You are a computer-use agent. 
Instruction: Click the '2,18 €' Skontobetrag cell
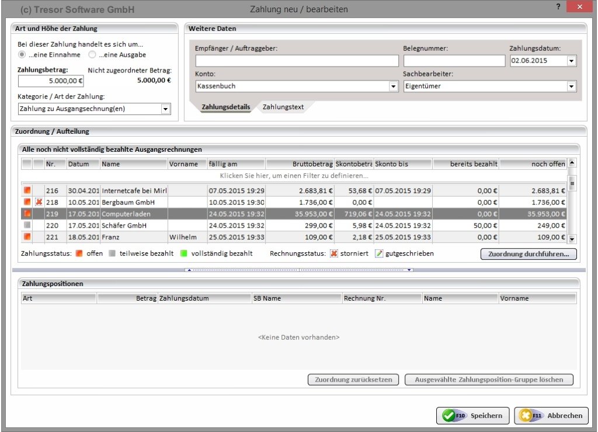coord(354,237)
